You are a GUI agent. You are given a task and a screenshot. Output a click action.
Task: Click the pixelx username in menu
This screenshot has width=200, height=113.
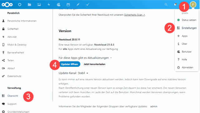coord(185,13)
